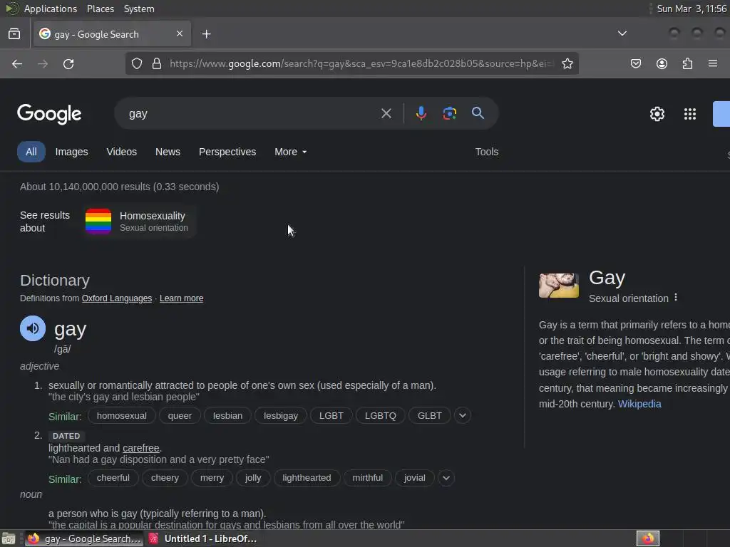Viewport: 730px width, 547px height.
Task: Click the Google logo
Action: pos(49,114)
